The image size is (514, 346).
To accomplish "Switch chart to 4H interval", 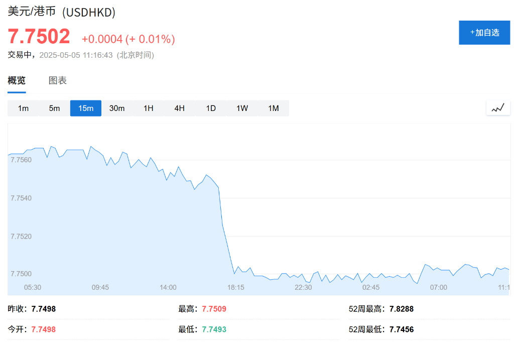I will point(179,108).
